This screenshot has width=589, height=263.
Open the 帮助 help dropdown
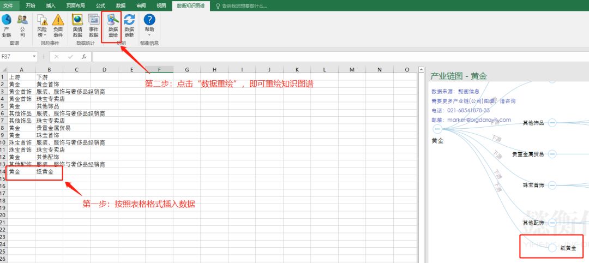[149, 26]
